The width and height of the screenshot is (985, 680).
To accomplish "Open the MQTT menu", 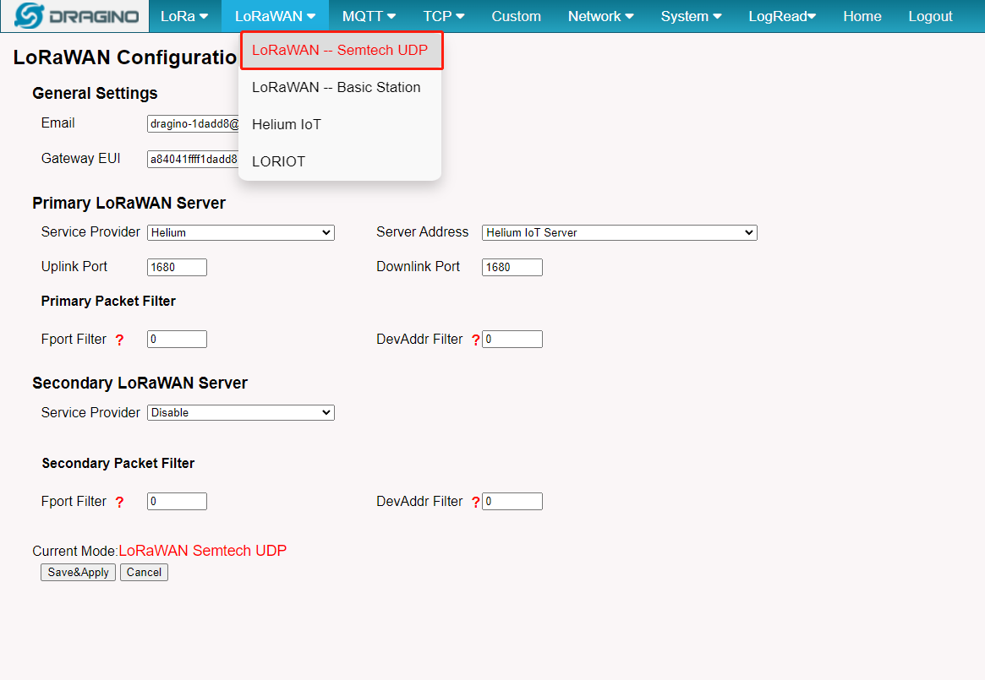I will point(369,16).
